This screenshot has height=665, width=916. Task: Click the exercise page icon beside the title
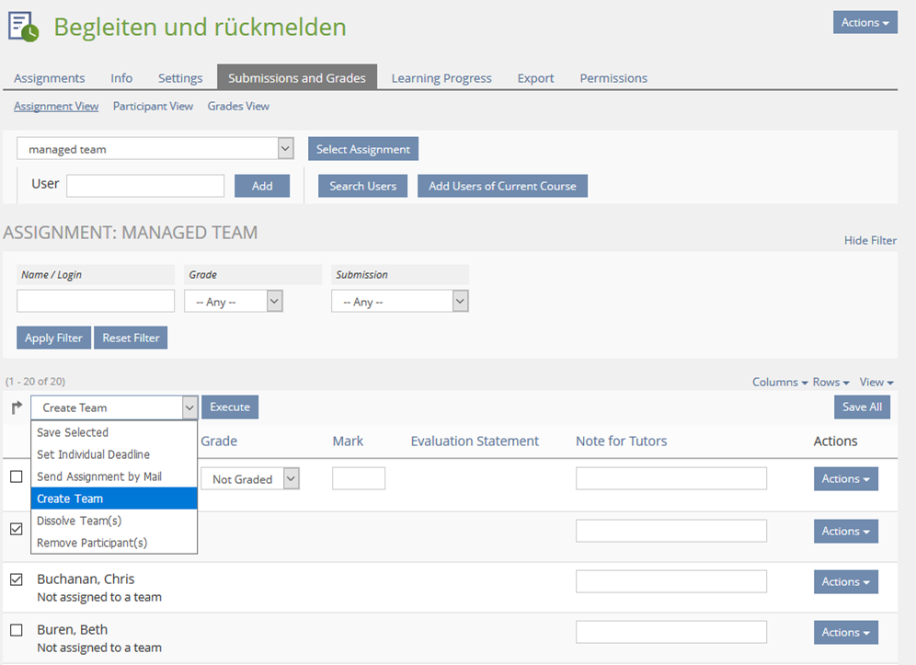24,27
